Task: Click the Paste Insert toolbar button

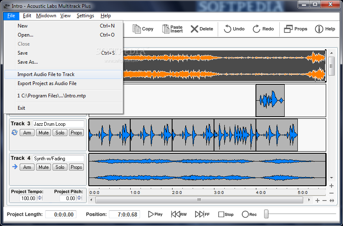Action: pyautogui.click(x=173, y=29)
